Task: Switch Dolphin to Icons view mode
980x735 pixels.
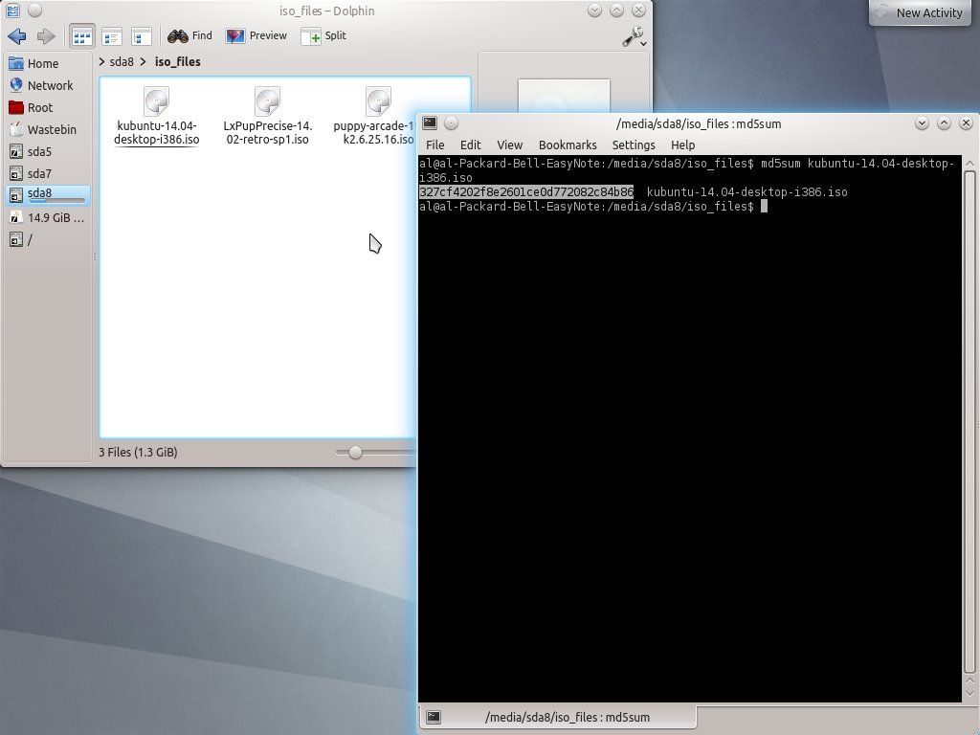Action: pyautogui.click(x=82, y=37)
